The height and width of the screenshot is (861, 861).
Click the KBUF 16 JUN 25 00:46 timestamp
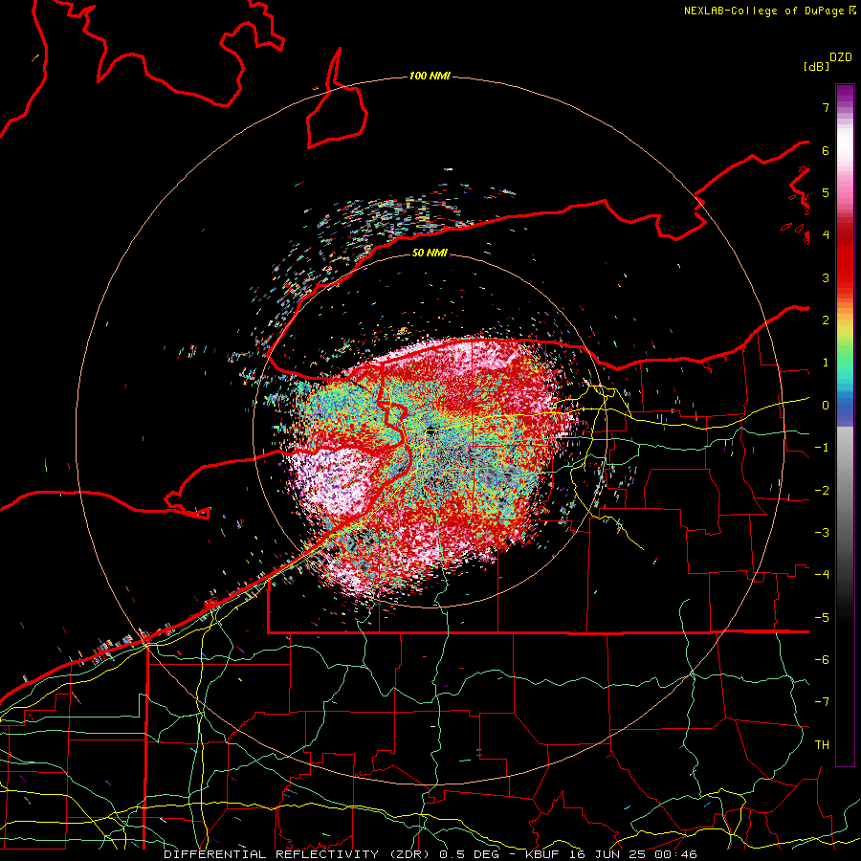(x=611, y=854)
